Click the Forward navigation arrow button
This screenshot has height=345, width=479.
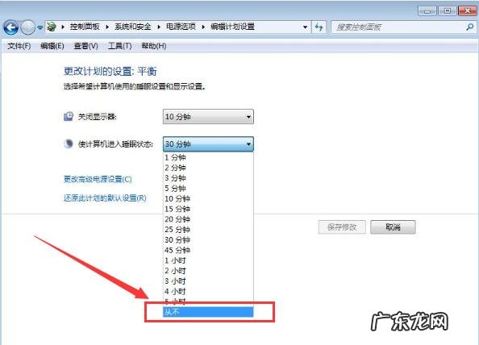pos(28,27)
